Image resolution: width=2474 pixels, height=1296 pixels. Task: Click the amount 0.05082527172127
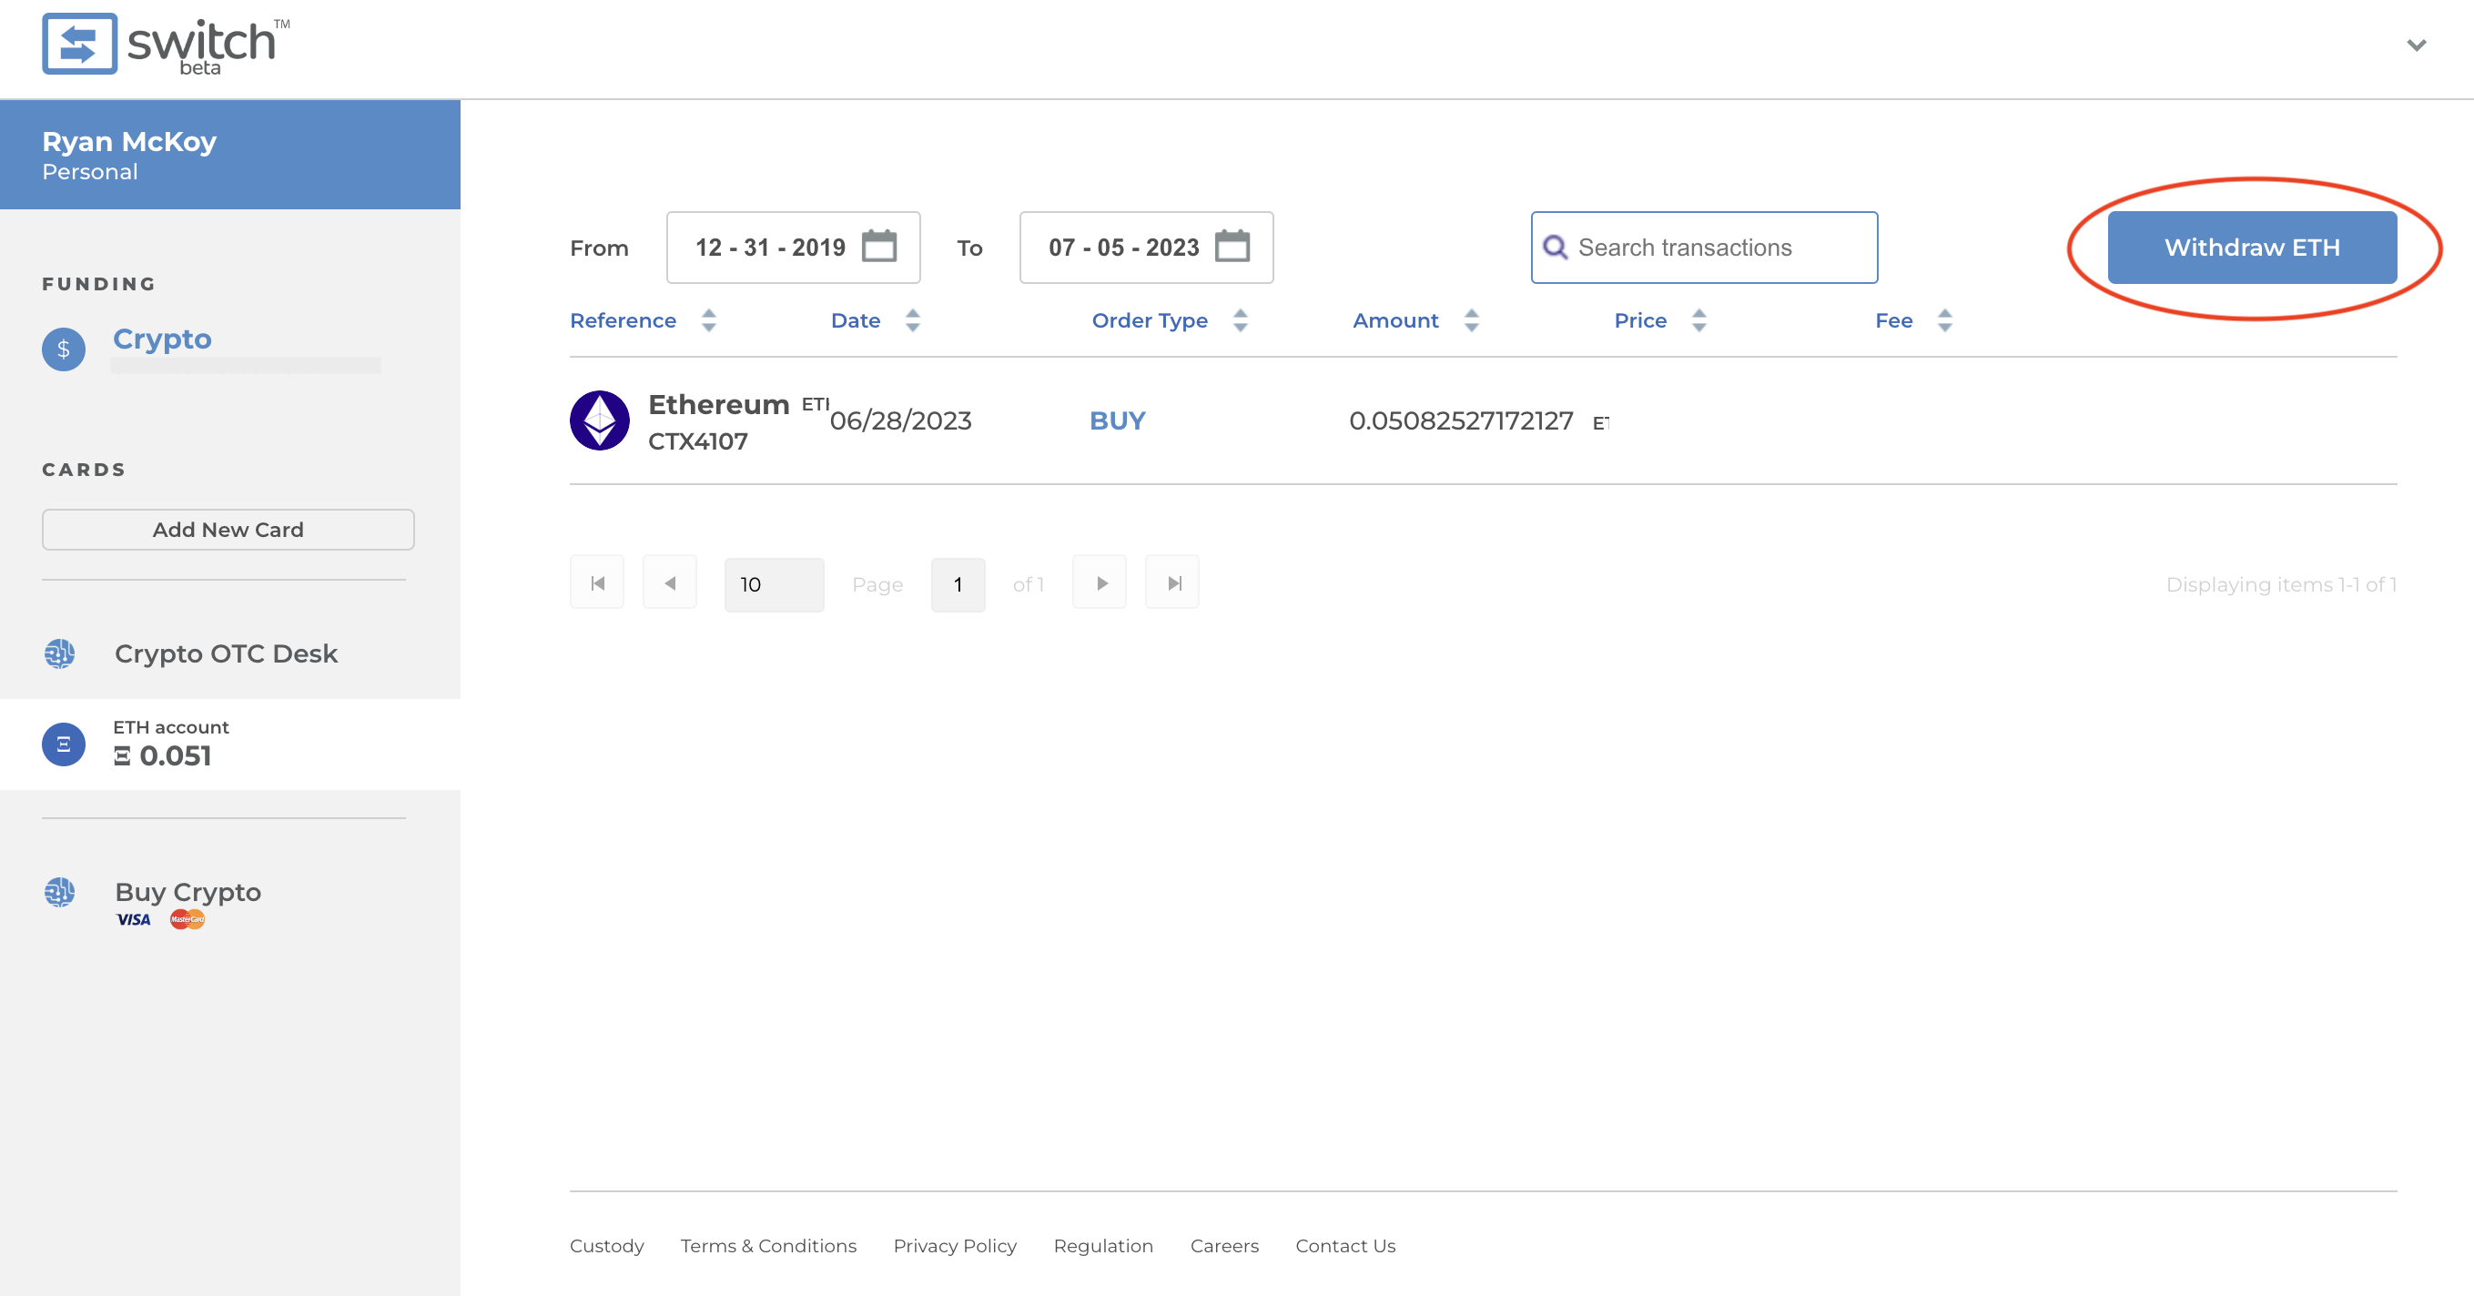1461,420
